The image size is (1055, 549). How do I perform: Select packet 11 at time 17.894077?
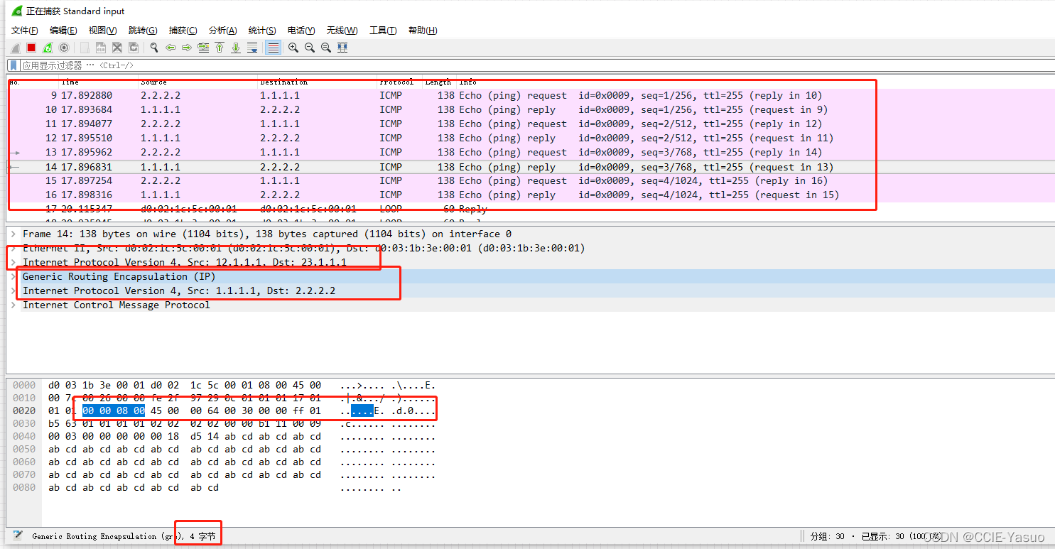531,124
